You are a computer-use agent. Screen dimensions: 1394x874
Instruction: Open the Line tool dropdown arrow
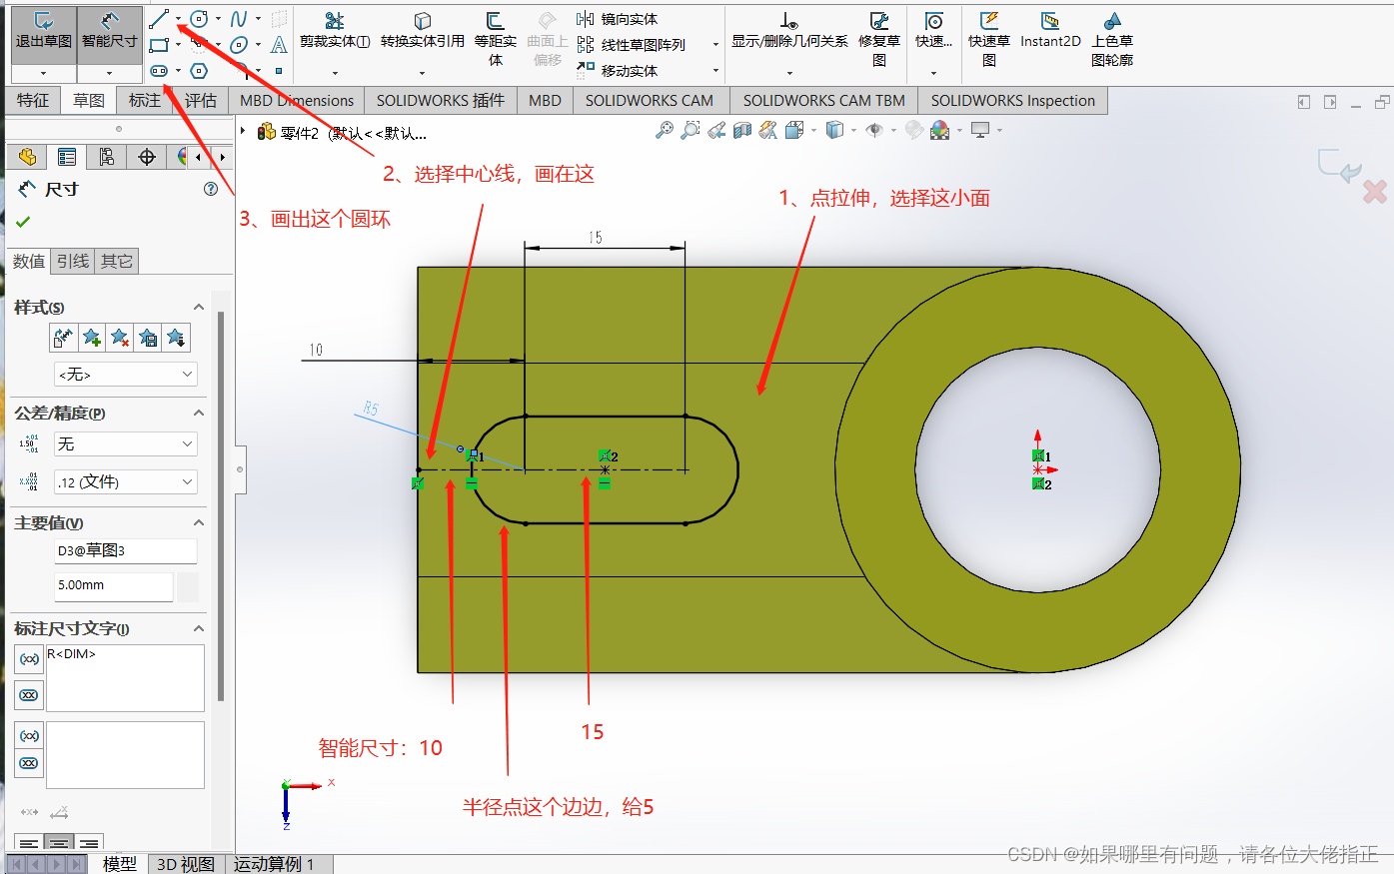[179, 18]
